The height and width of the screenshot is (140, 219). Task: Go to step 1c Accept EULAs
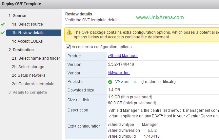click(28, 41)
